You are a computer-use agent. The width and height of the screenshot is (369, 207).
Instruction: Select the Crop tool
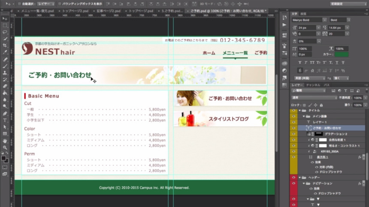5,45
